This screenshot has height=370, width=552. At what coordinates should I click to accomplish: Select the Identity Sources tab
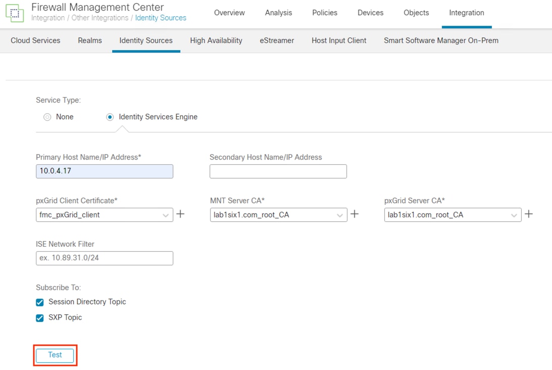point(146,40)
